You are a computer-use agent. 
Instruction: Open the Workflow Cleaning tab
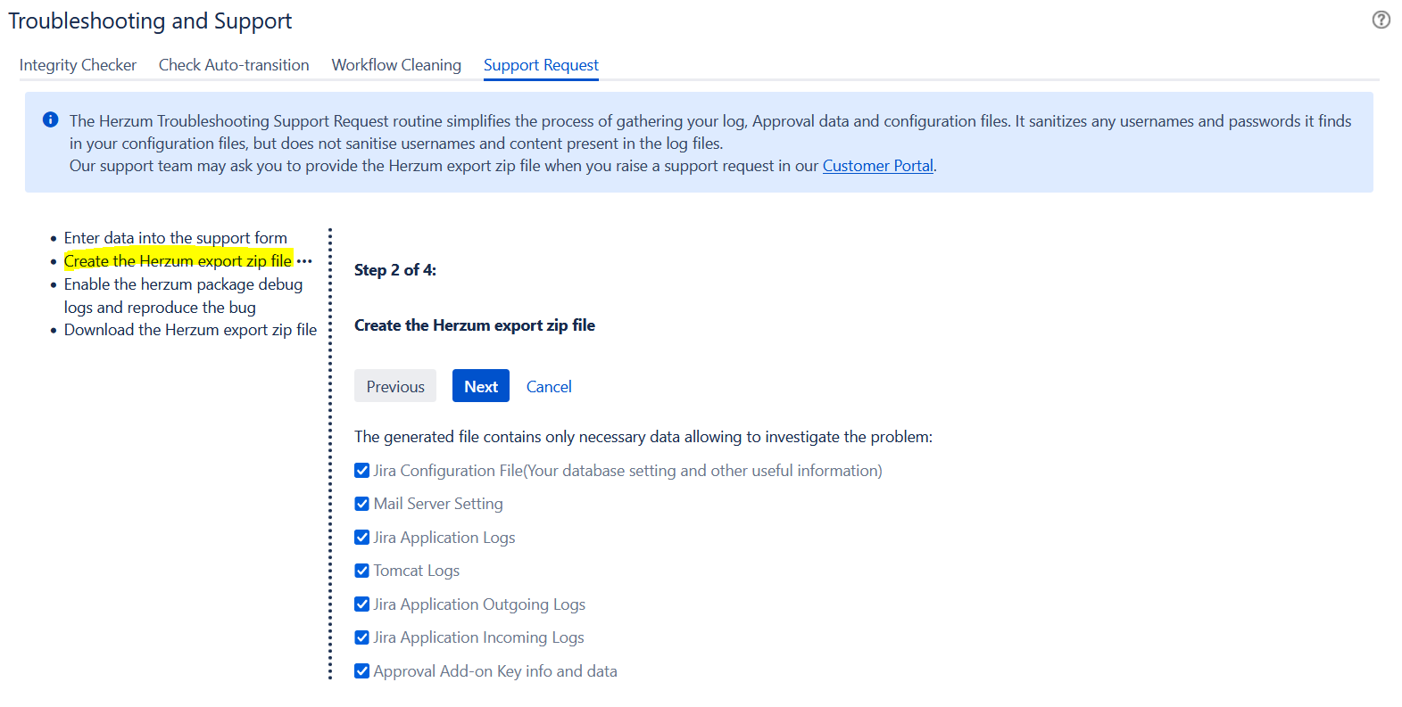pyautogui.click(x=396, y=65)
